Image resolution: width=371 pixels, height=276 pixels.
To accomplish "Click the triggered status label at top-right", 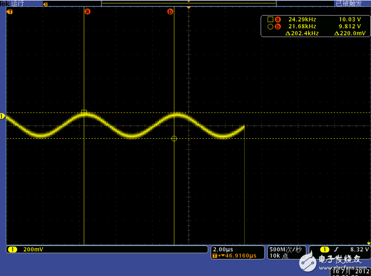I will (349, 3).
